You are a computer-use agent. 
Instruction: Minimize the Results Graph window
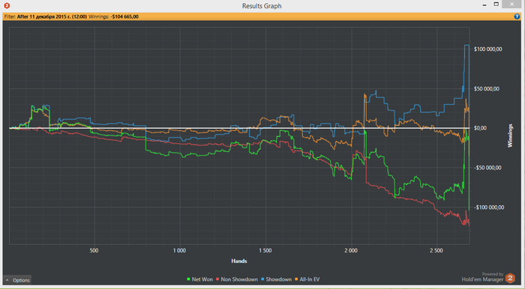(484, 4)
